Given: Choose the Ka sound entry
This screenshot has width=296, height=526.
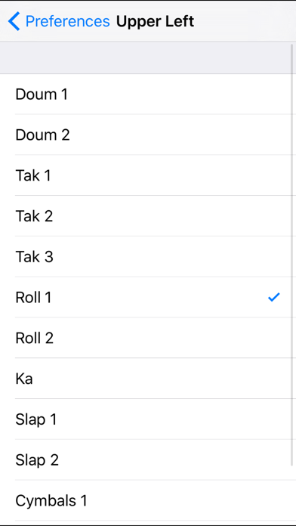Looking at the screenshot, I should pos(148,379).
